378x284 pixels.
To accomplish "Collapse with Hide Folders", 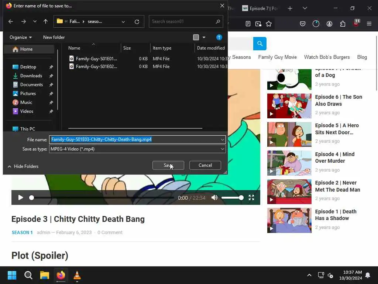I will pos(23,166).
